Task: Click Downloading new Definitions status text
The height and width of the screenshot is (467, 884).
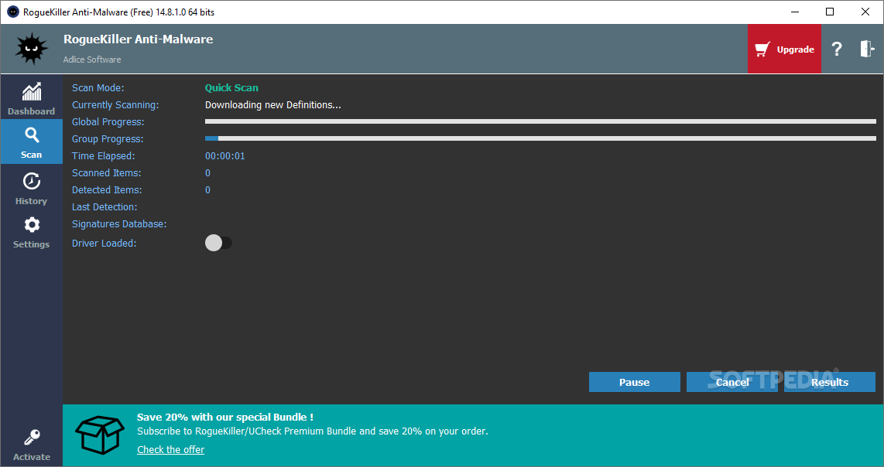Action: pyautogui.click(x=273, y=105)
